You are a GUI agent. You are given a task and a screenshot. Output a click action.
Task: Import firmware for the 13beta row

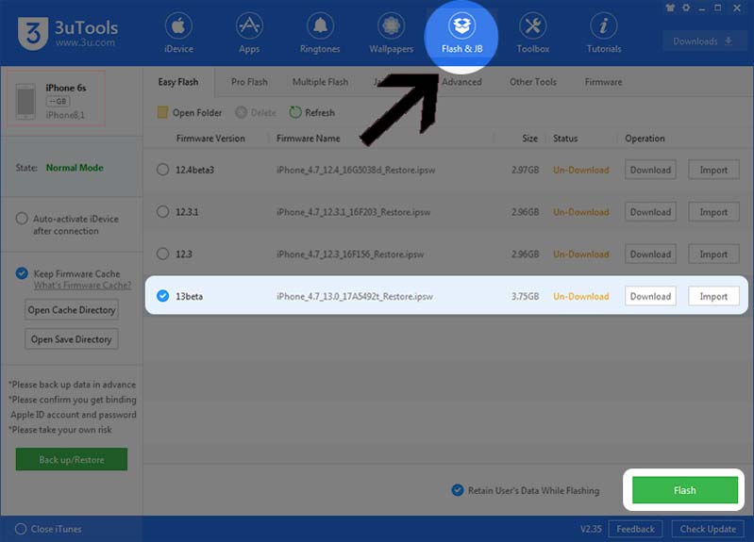pyautogui.click(x=713, y=296)
